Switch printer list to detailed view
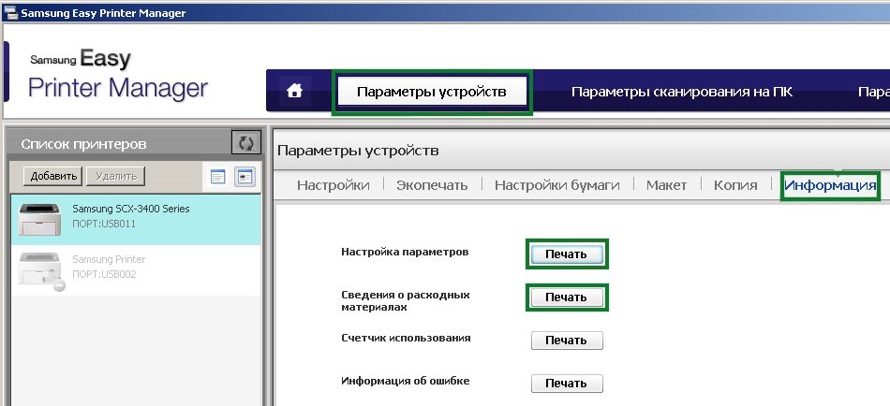This screenshot has height=406, width=890. click(x=245, y=177)
